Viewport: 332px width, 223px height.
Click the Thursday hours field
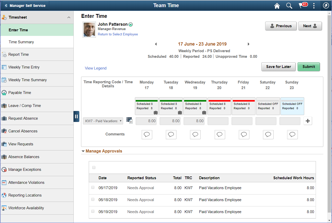coord(218,121)
